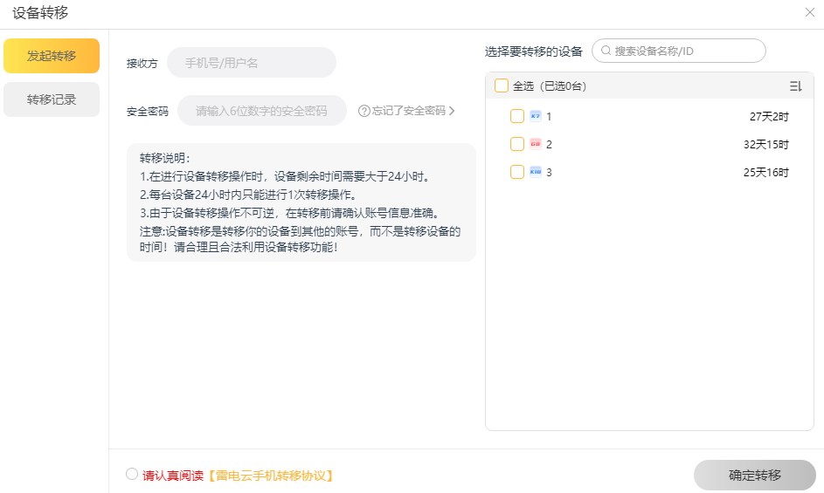Select the checkbox for device 3
The width and height of the screenshot is (824, 493).
tap(517, 172)
